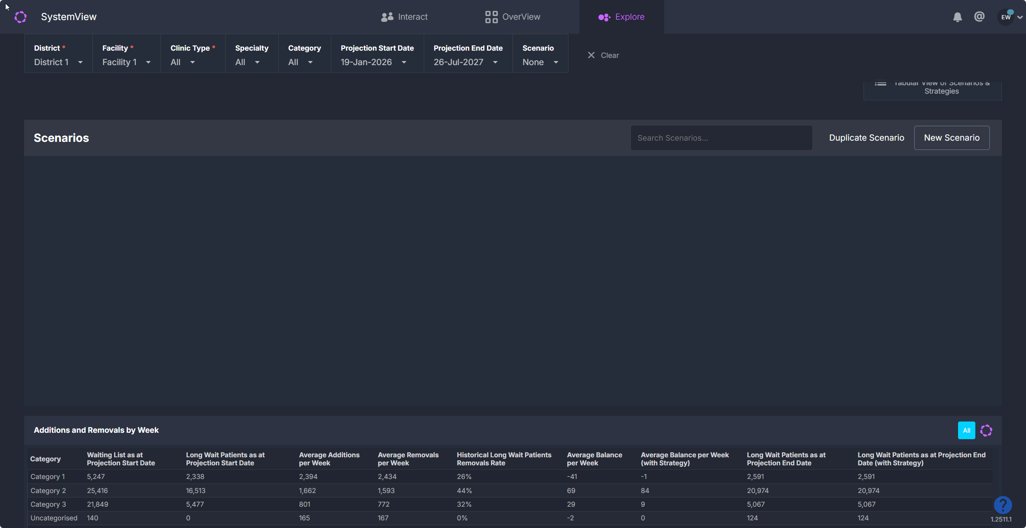The image size is (1026, 528).
Task: Click Duplicate Scenario
Action: (866, 138)
